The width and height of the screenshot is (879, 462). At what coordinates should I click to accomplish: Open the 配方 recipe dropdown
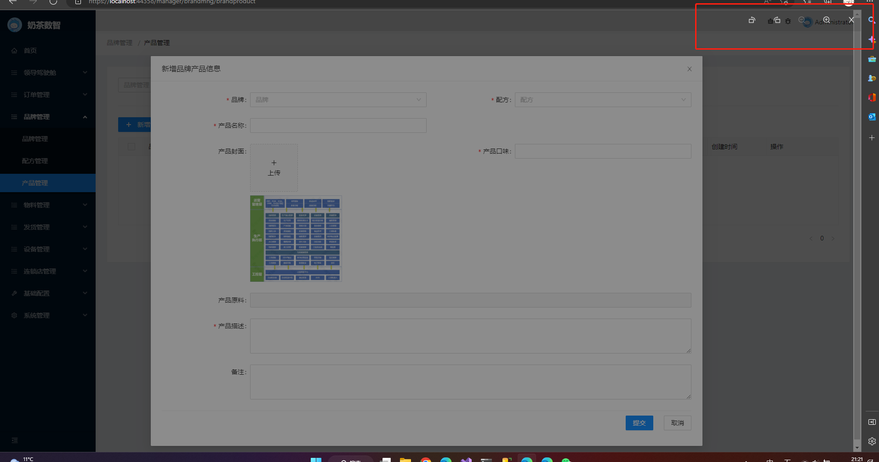coord(603,100)
